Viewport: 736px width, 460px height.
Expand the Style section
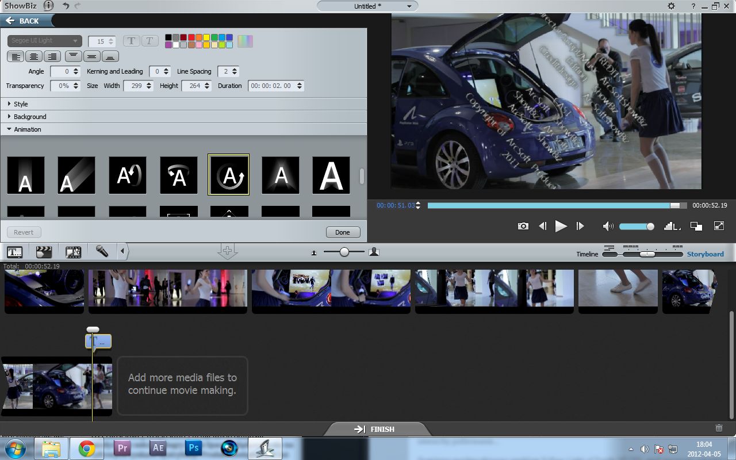pyautogui.click(x=183, y=104)
